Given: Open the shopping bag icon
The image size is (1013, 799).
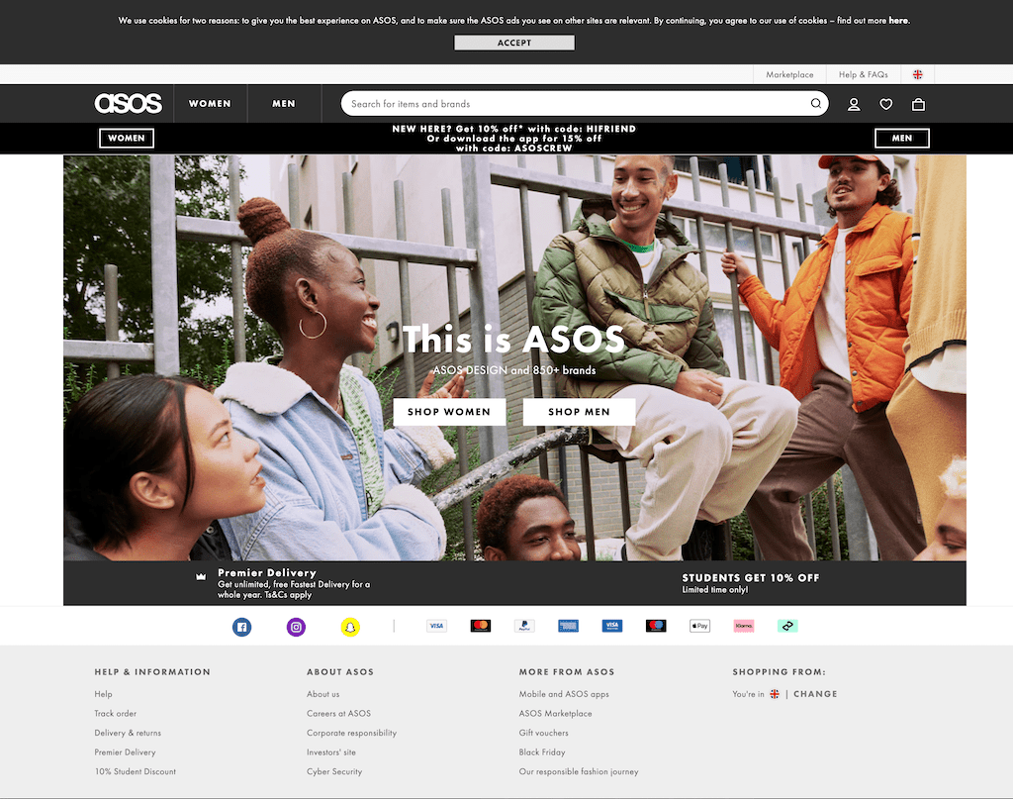Looking at the screenshot, I should (918, 104).
